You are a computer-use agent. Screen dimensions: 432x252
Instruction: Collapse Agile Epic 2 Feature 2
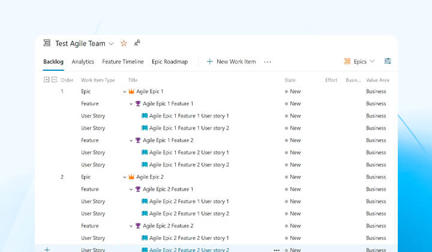131,226
